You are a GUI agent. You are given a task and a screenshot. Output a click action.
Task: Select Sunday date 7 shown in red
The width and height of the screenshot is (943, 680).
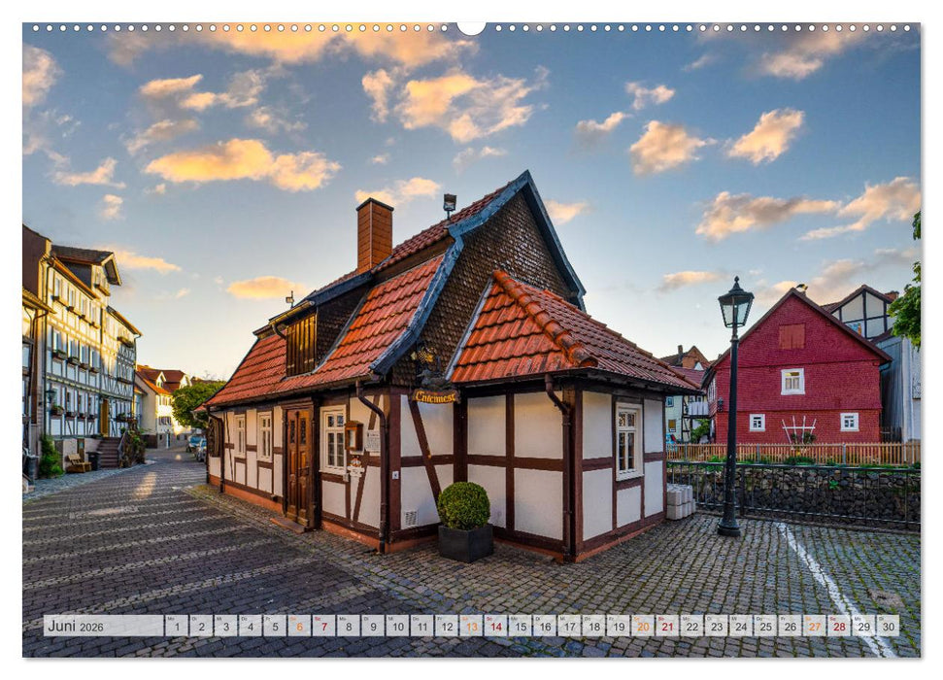pyautogui.click(x=323, y=625)
